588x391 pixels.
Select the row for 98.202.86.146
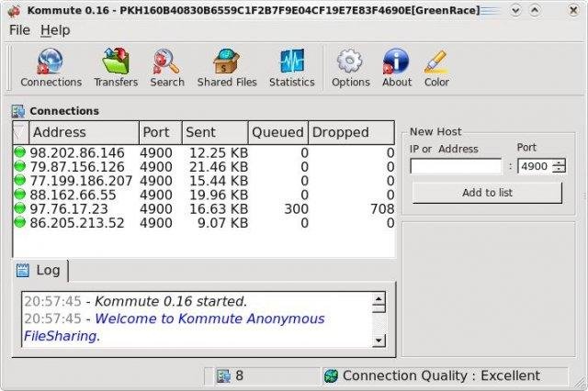click(204, 152)
